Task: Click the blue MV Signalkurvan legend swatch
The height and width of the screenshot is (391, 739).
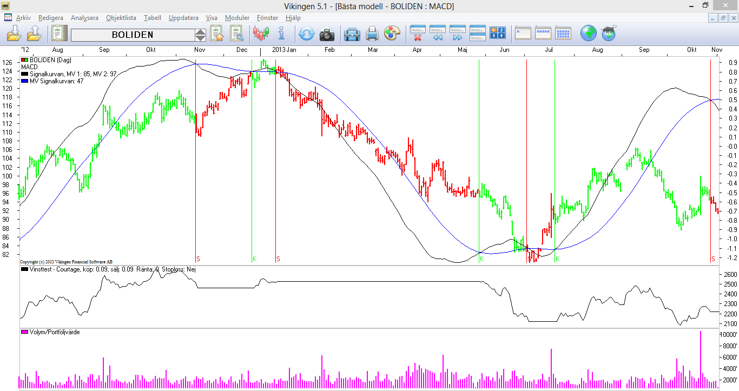Action: click(25, 81)
